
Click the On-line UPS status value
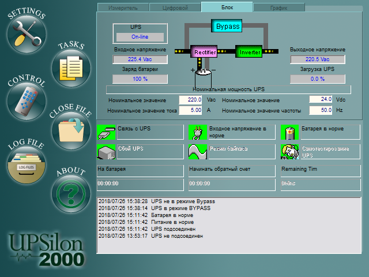pos(140,37)
